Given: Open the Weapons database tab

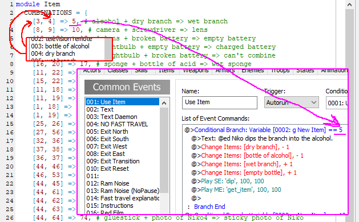Looking at the screenshot, I should click(x=196, y=71).
